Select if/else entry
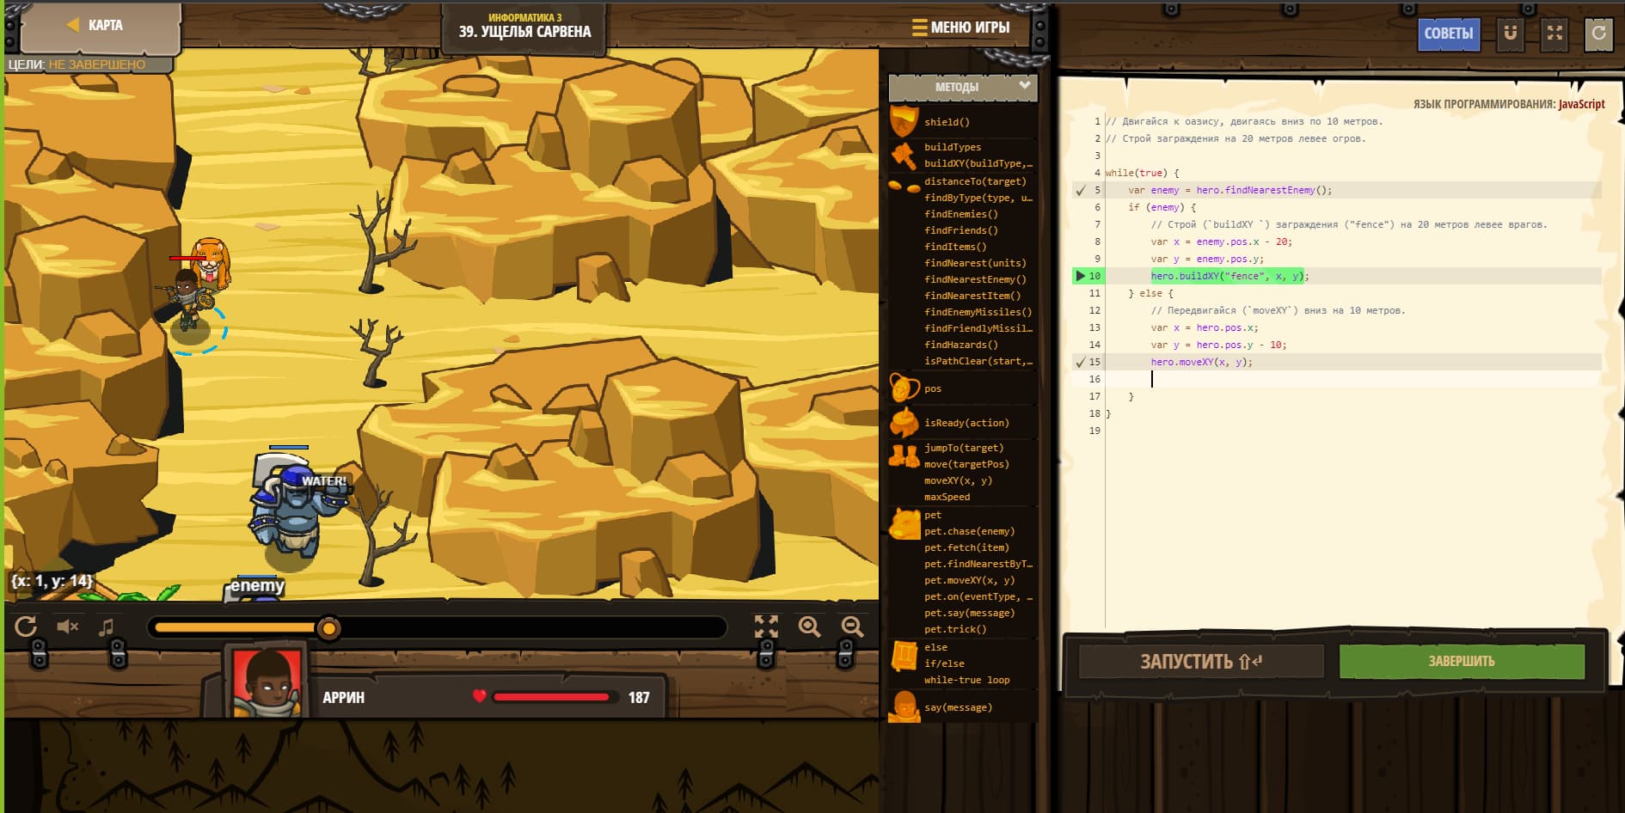The width and height of the screenshot is (1625, 813). 944,663
